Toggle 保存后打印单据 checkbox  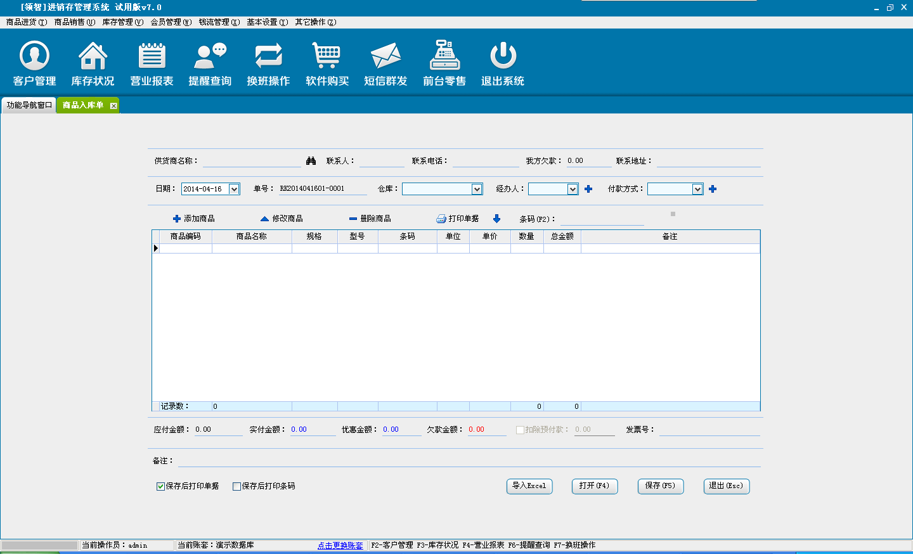pyautogui.click(x=161, y=486)
